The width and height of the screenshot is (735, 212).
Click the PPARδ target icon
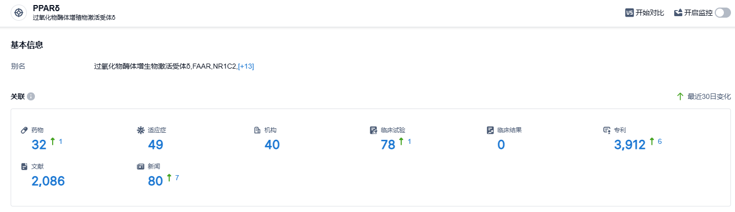[19, 13]
